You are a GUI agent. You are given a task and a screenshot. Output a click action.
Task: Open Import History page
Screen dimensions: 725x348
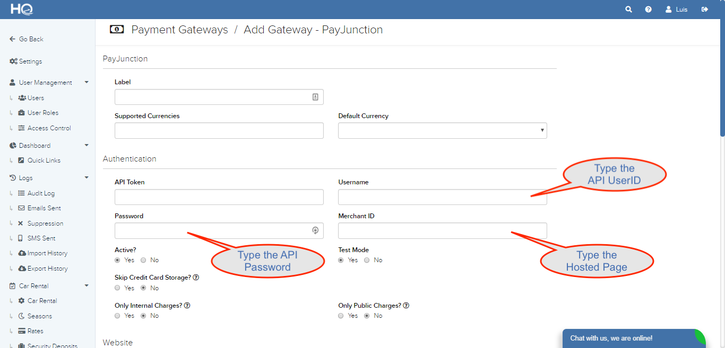tap(47, 253)
